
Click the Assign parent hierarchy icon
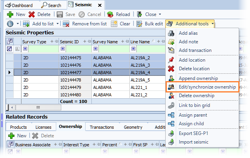[x=171, y=115]
